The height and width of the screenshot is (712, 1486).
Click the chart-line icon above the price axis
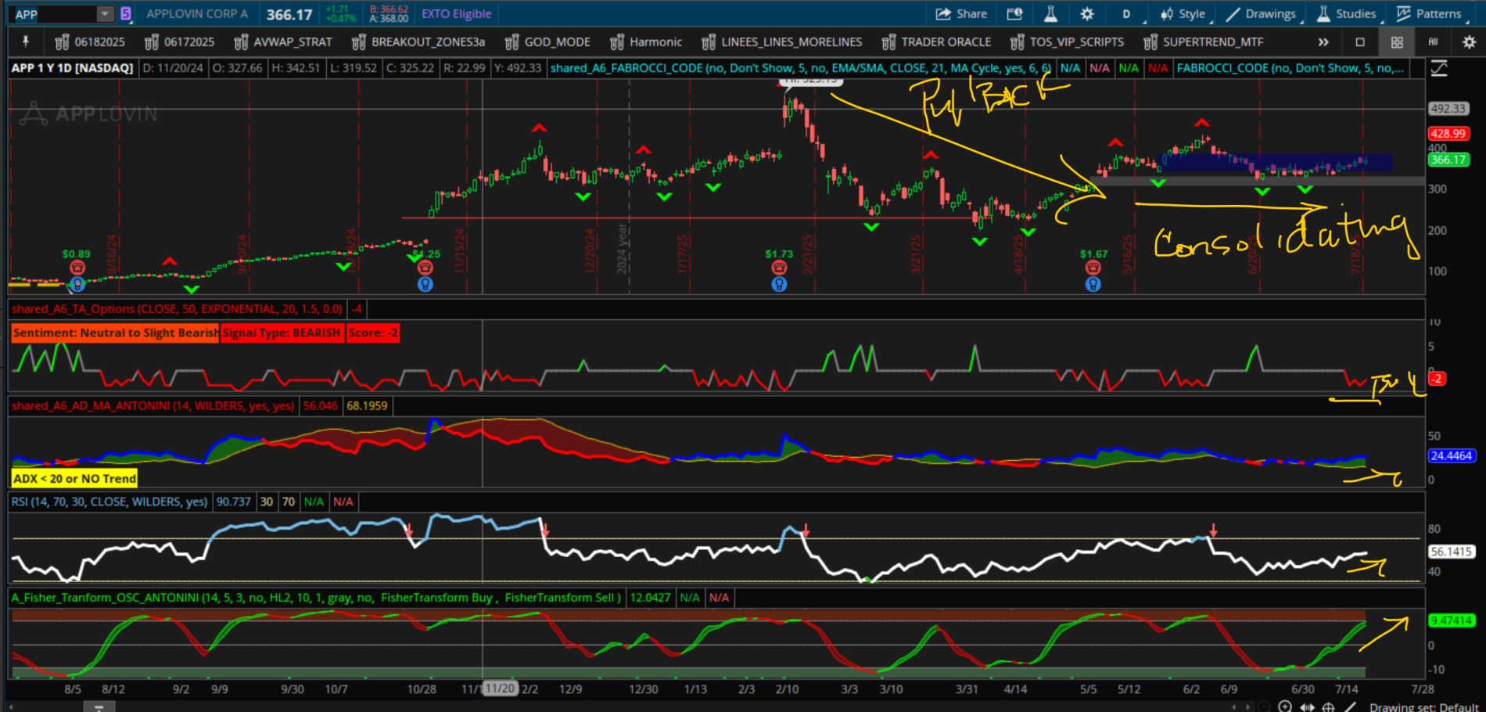(x=1439, y=69)
